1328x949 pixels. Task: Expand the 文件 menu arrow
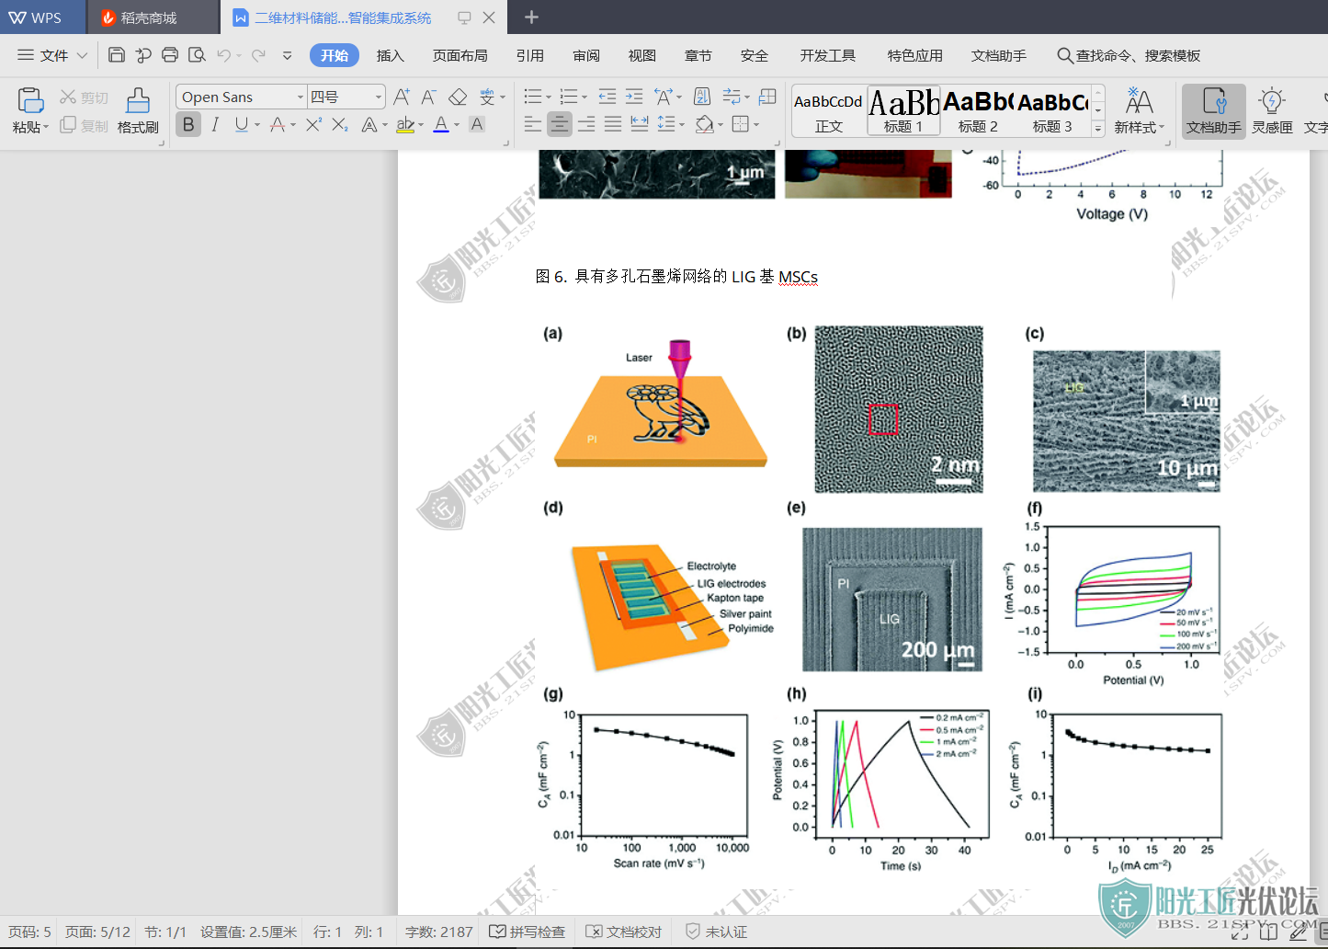click(x=82, y=55)
